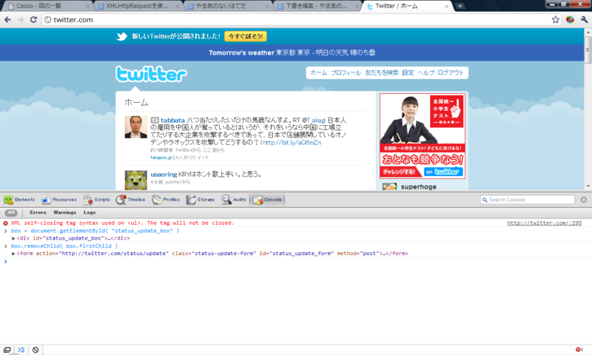Click ログアウト to sign out

pos(451,72)
